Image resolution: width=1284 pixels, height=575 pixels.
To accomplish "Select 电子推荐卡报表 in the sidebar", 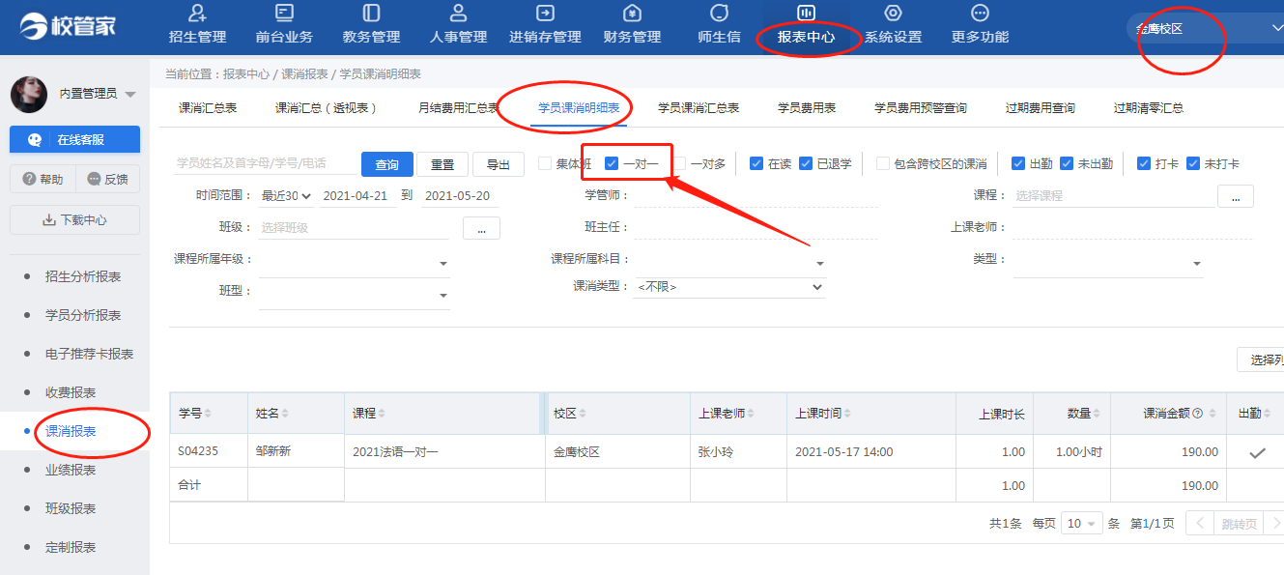I will 89,354.
